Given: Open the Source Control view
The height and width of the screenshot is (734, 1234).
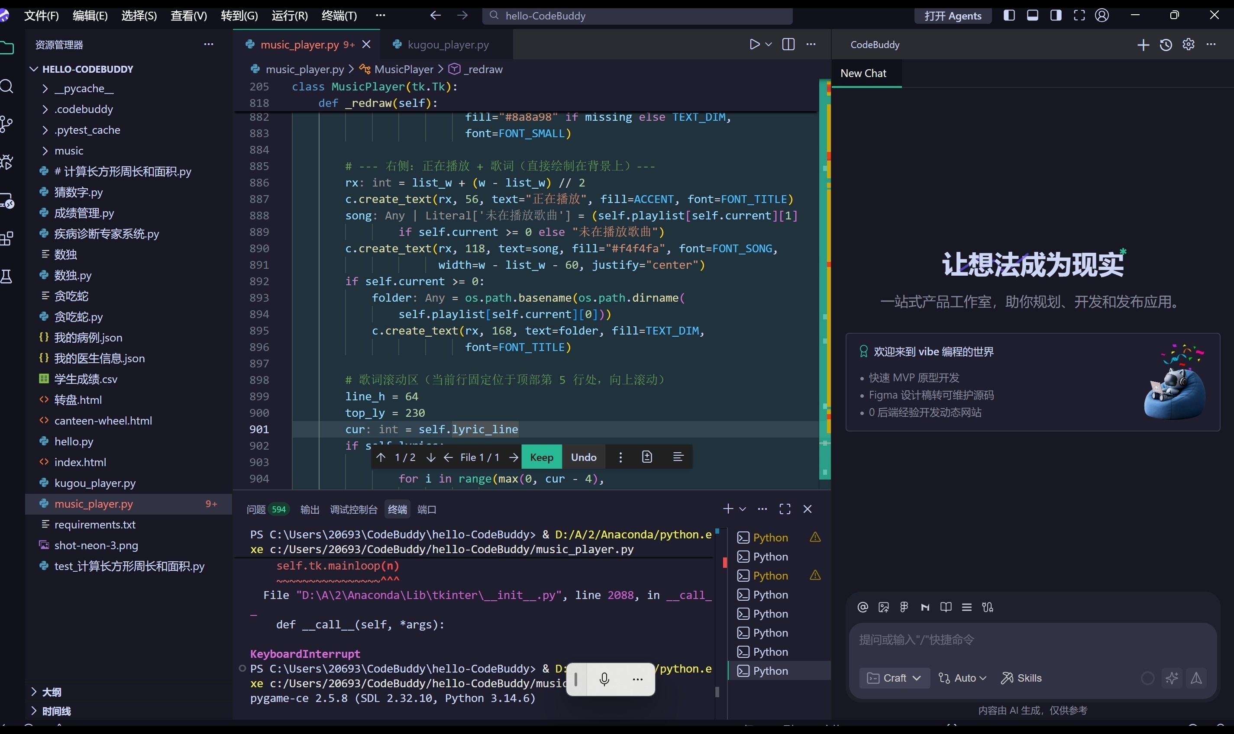Looking at the screenshot, I should click(x=6, y=124).
